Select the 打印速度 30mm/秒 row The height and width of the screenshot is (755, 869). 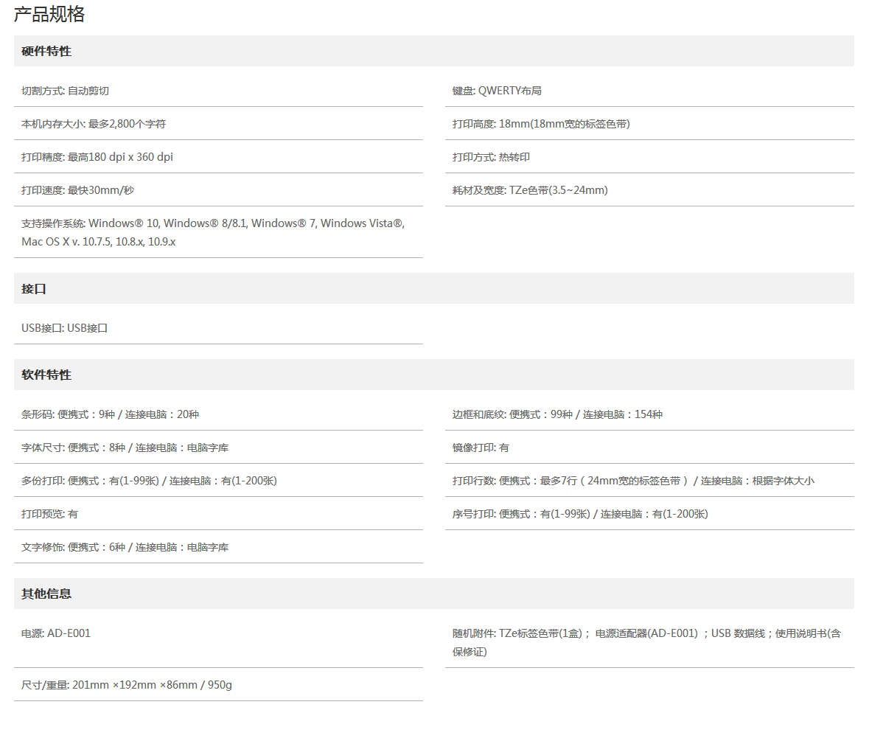point(78,190)
